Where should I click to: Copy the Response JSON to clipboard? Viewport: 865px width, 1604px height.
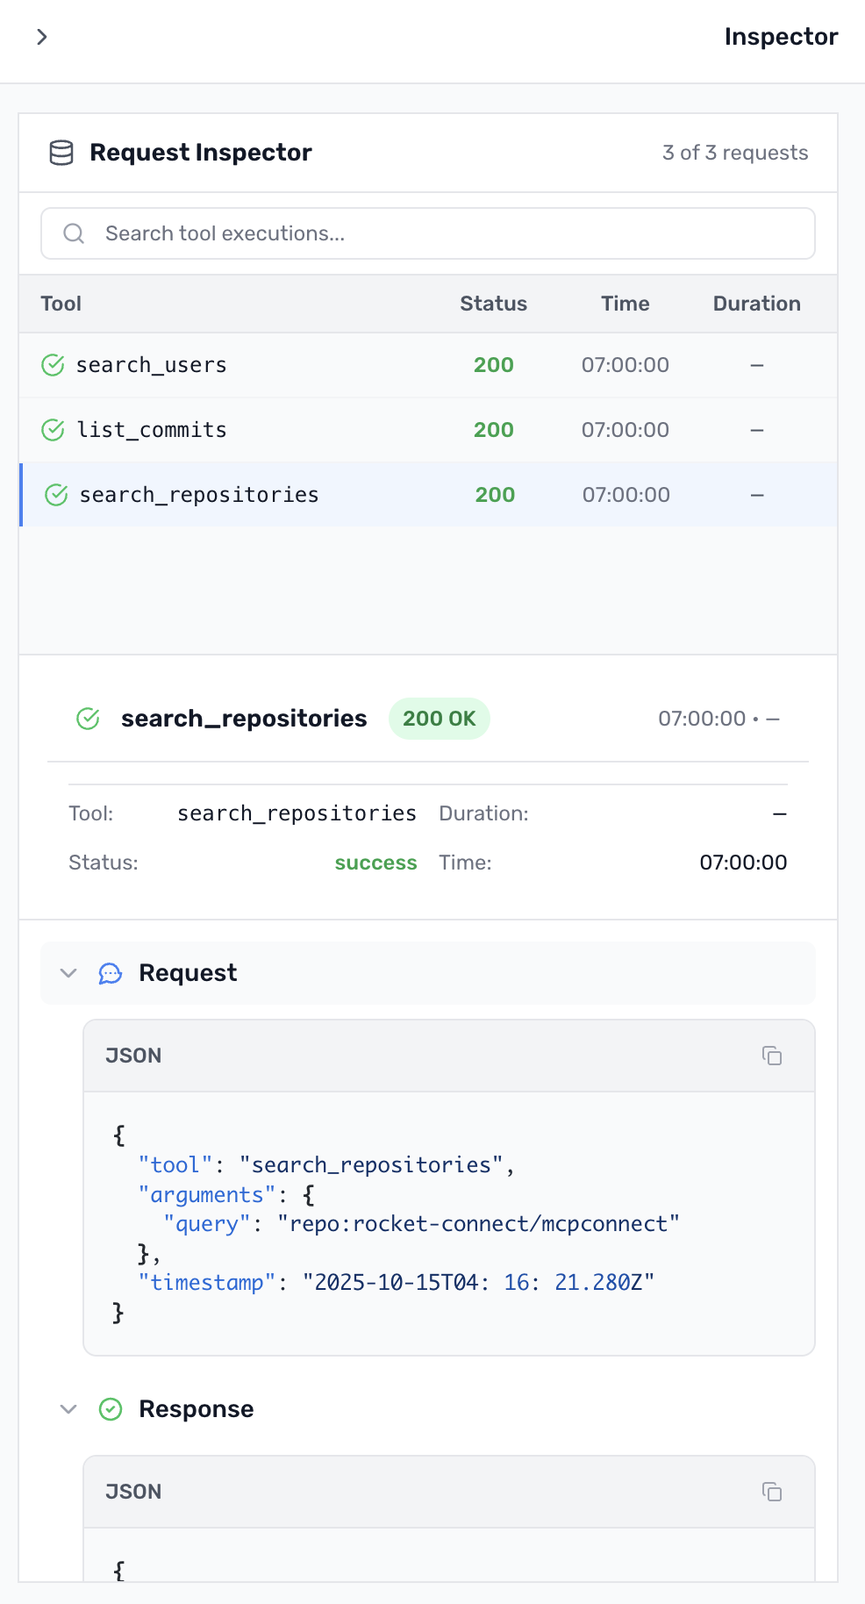coord(772,1492)
